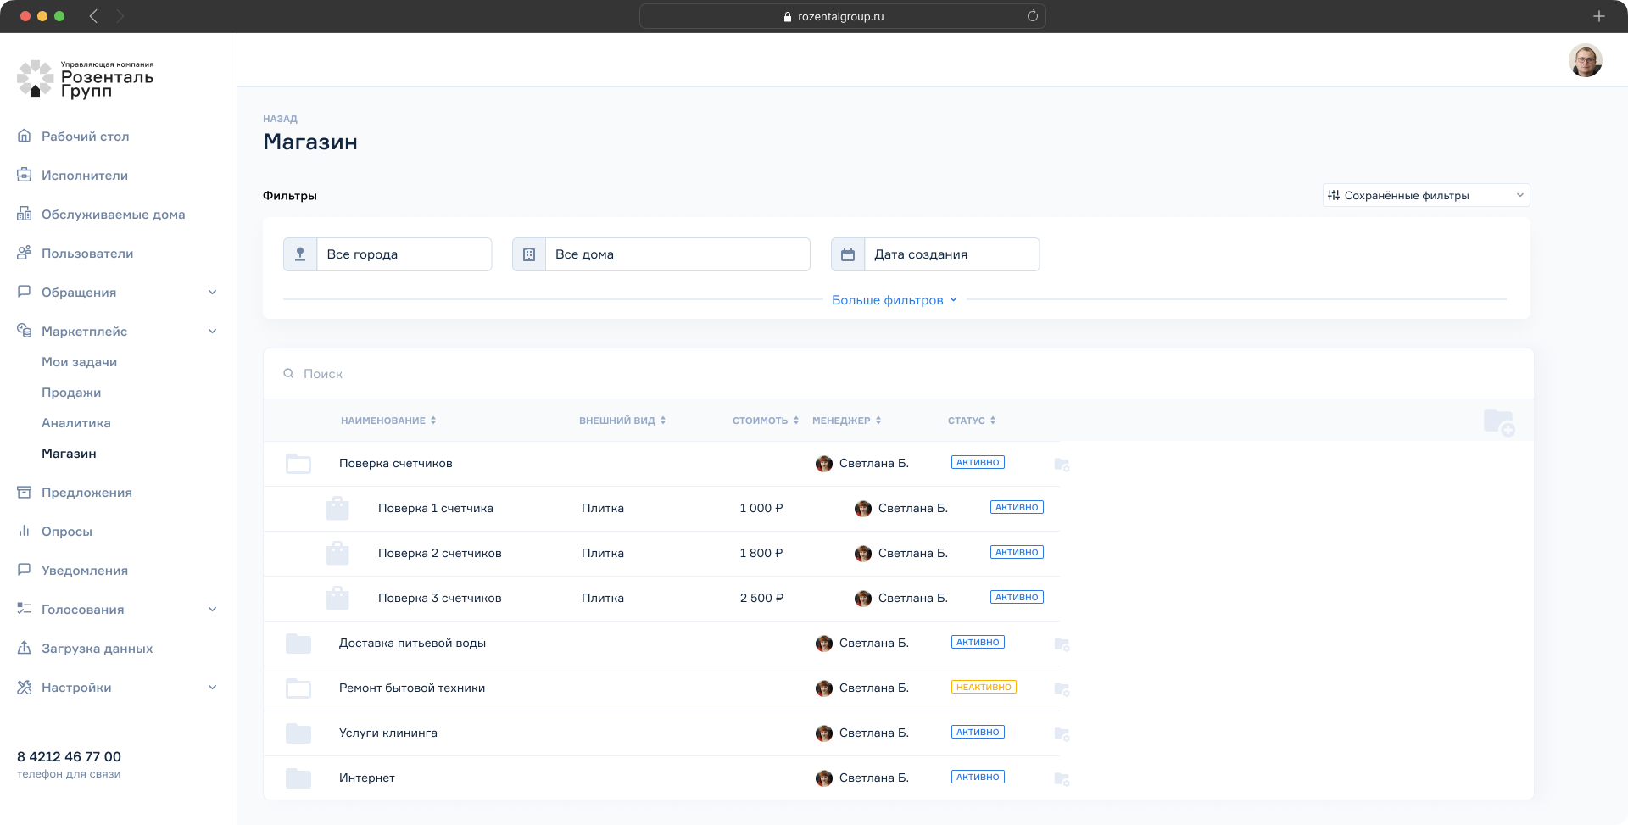Screen dimensions: 1628x825
Task: Click the calendar icon in Дата создания filter
Action: coord(848,254)
